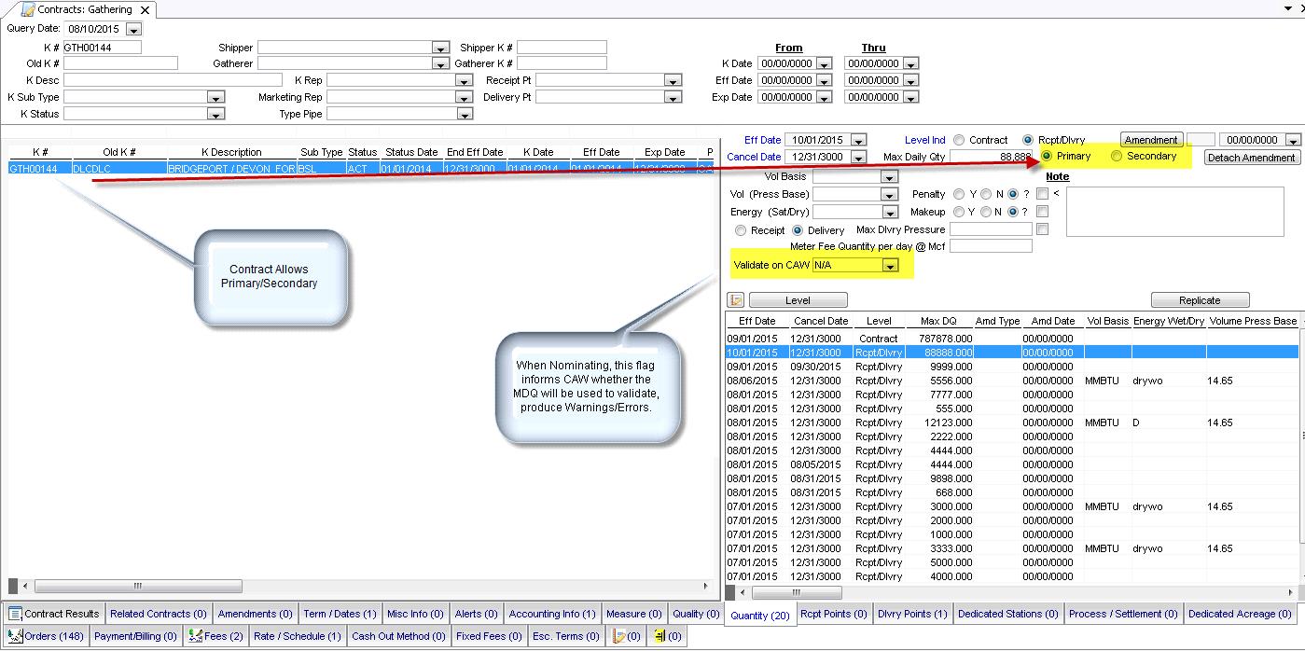Select the Secondary radio button

coord(1117,157)
